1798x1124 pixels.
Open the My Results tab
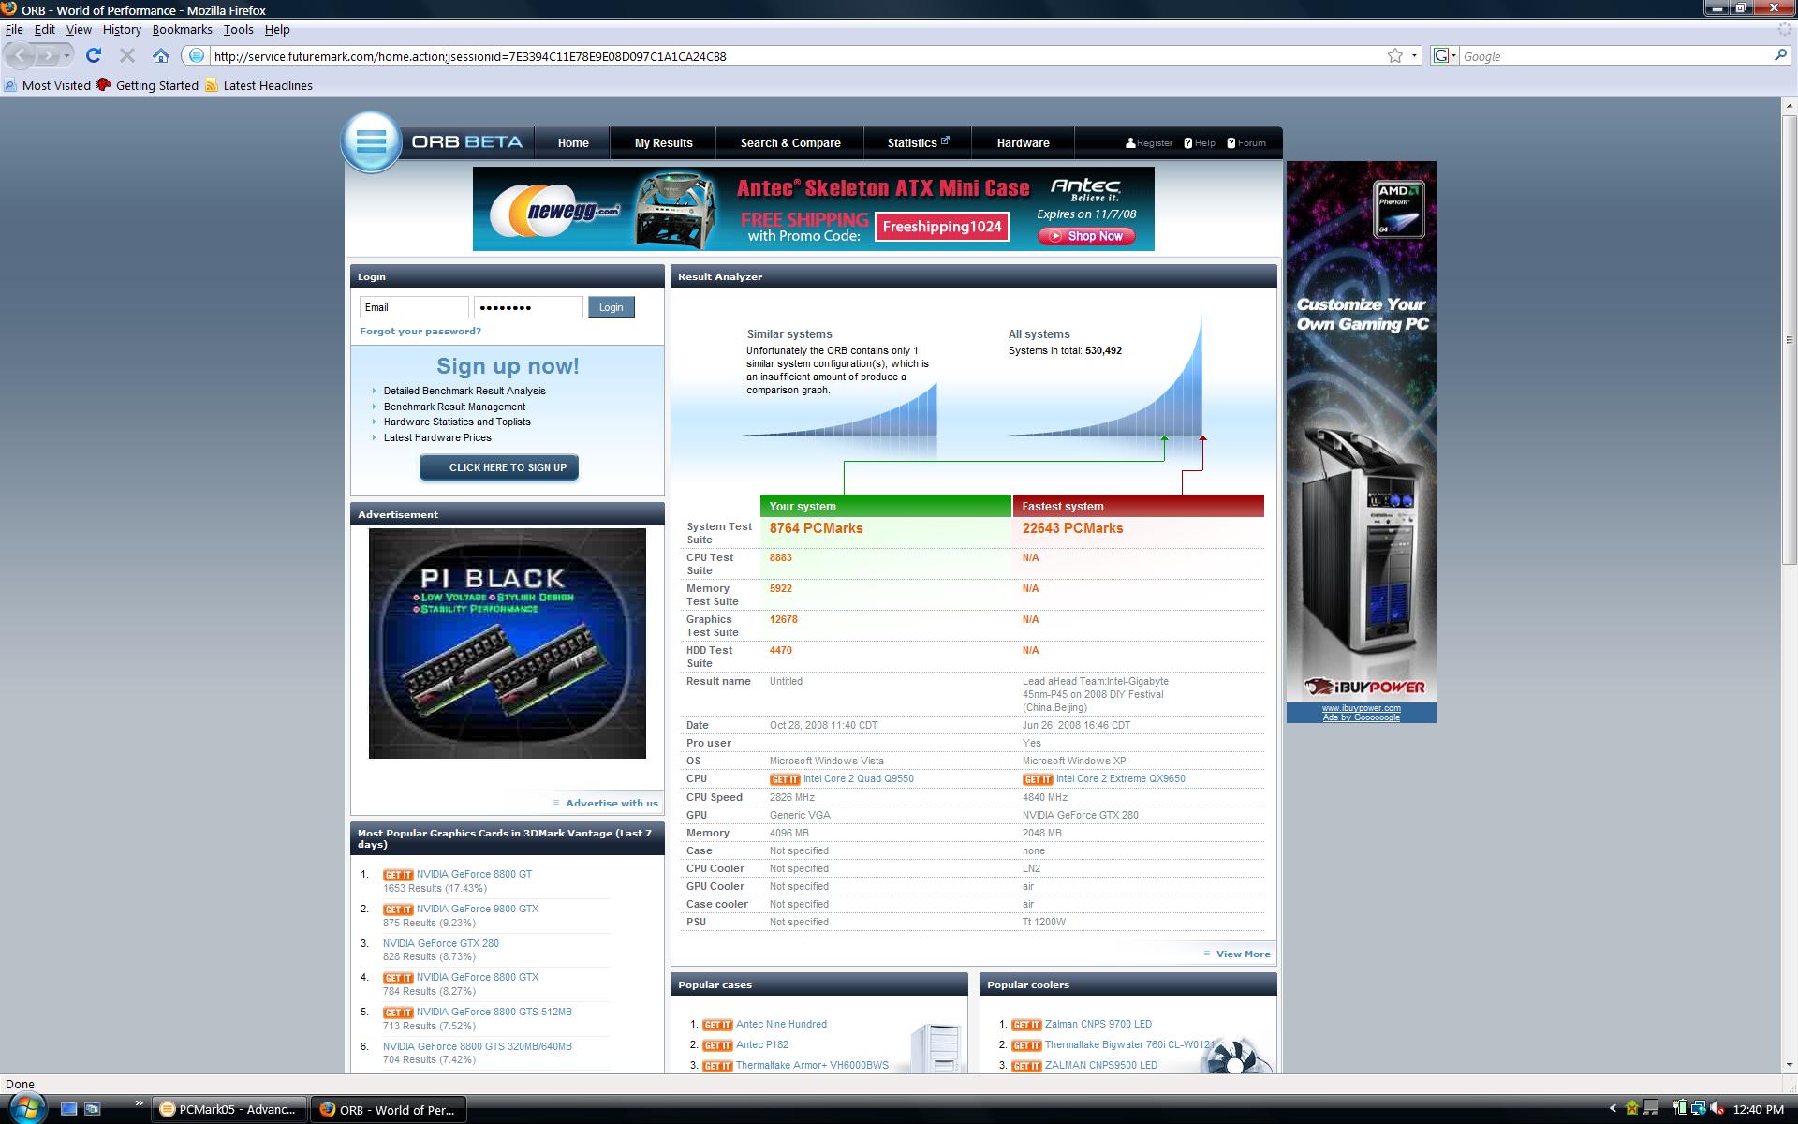(x=663, y=143)
